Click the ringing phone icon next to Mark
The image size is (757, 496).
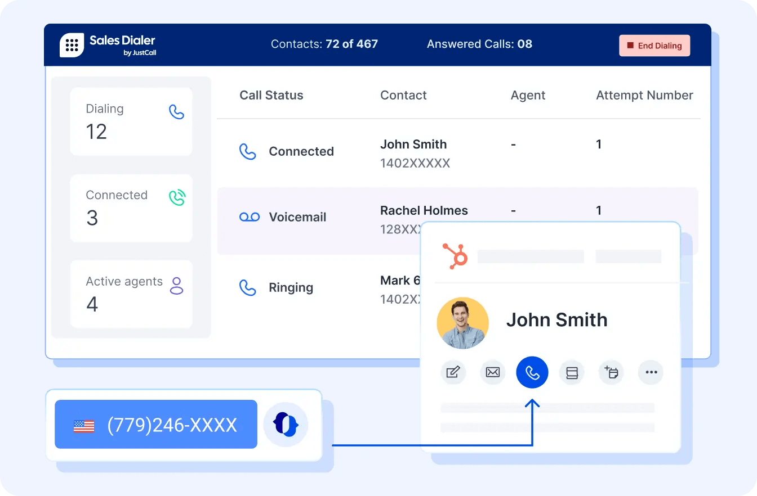[248, 287]
